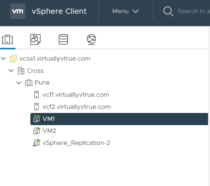Select the vcsa1.virtuallyvtrue.com vCenter server
The width and height of the screenshot is (210, 186).
coord(55,59)
